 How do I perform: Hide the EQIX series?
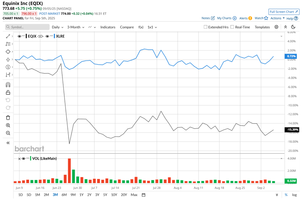(x=19, y=36)
